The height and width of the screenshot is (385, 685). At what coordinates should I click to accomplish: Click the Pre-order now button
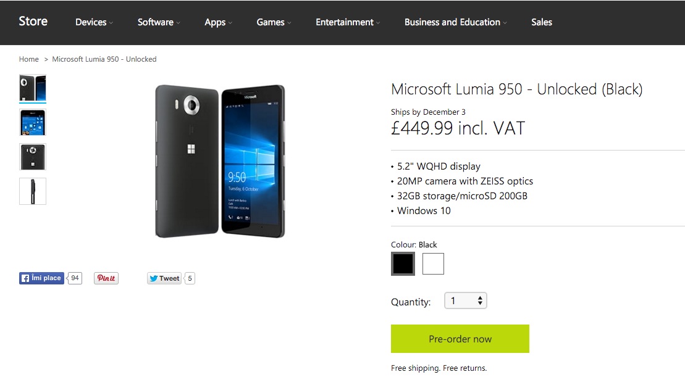click(460, 339)
